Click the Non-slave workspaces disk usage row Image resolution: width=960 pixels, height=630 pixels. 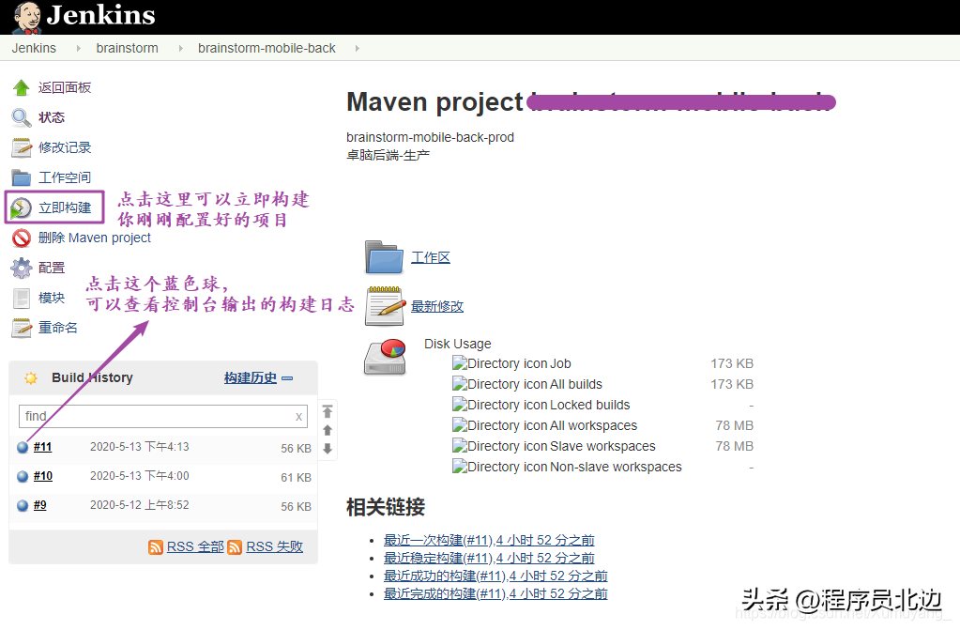click(x=602, y=467)
